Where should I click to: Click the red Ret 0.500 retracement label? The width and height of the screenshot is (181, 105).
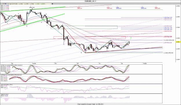point(167,31)
